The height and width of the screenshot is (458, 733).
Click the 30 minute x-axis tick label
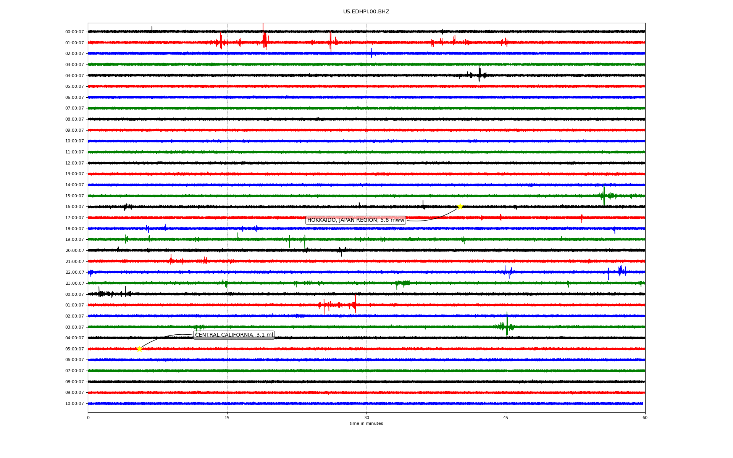366,418
